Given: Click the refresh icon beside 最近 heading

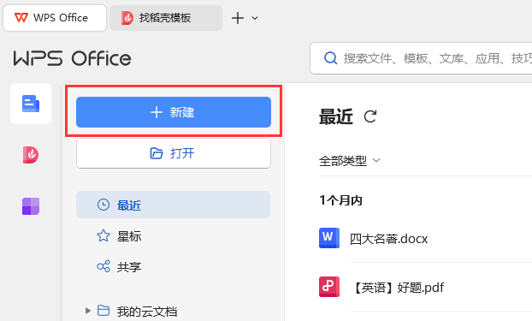Looking at the screenshot, I should pyautogui.click(x=369, y=116).
